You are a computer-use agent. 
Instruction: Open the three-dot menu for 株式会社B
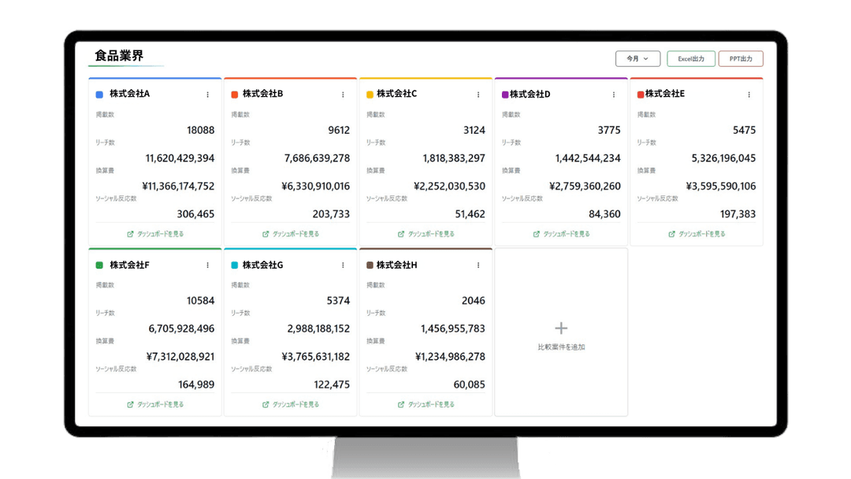343,95
